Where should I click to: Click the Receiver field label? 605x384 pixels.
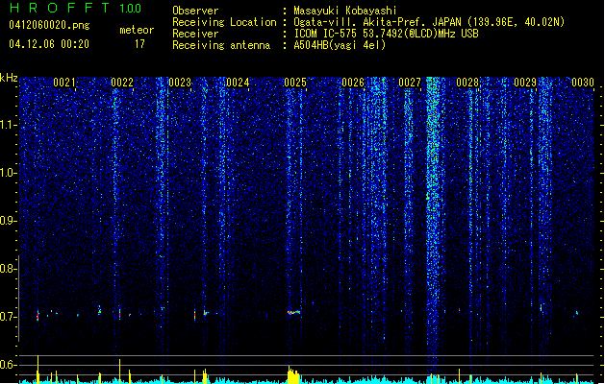click(195, 34)
